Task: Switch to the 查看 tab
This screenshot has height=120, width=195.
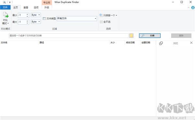Action: coord(26,7)
